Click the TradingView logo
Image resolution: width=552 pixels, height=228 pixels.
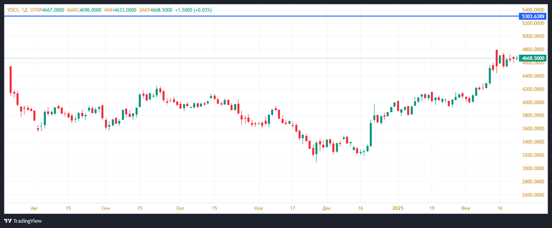23,221
